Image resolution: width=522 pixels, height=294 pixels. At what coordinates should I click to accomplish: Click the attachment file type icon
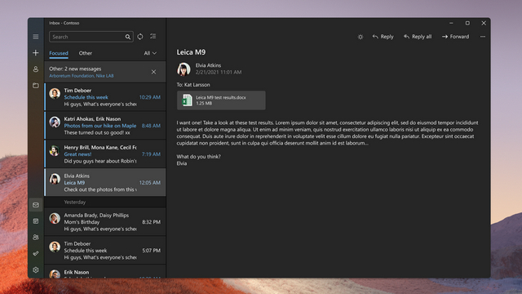click(x=187, y=100)
